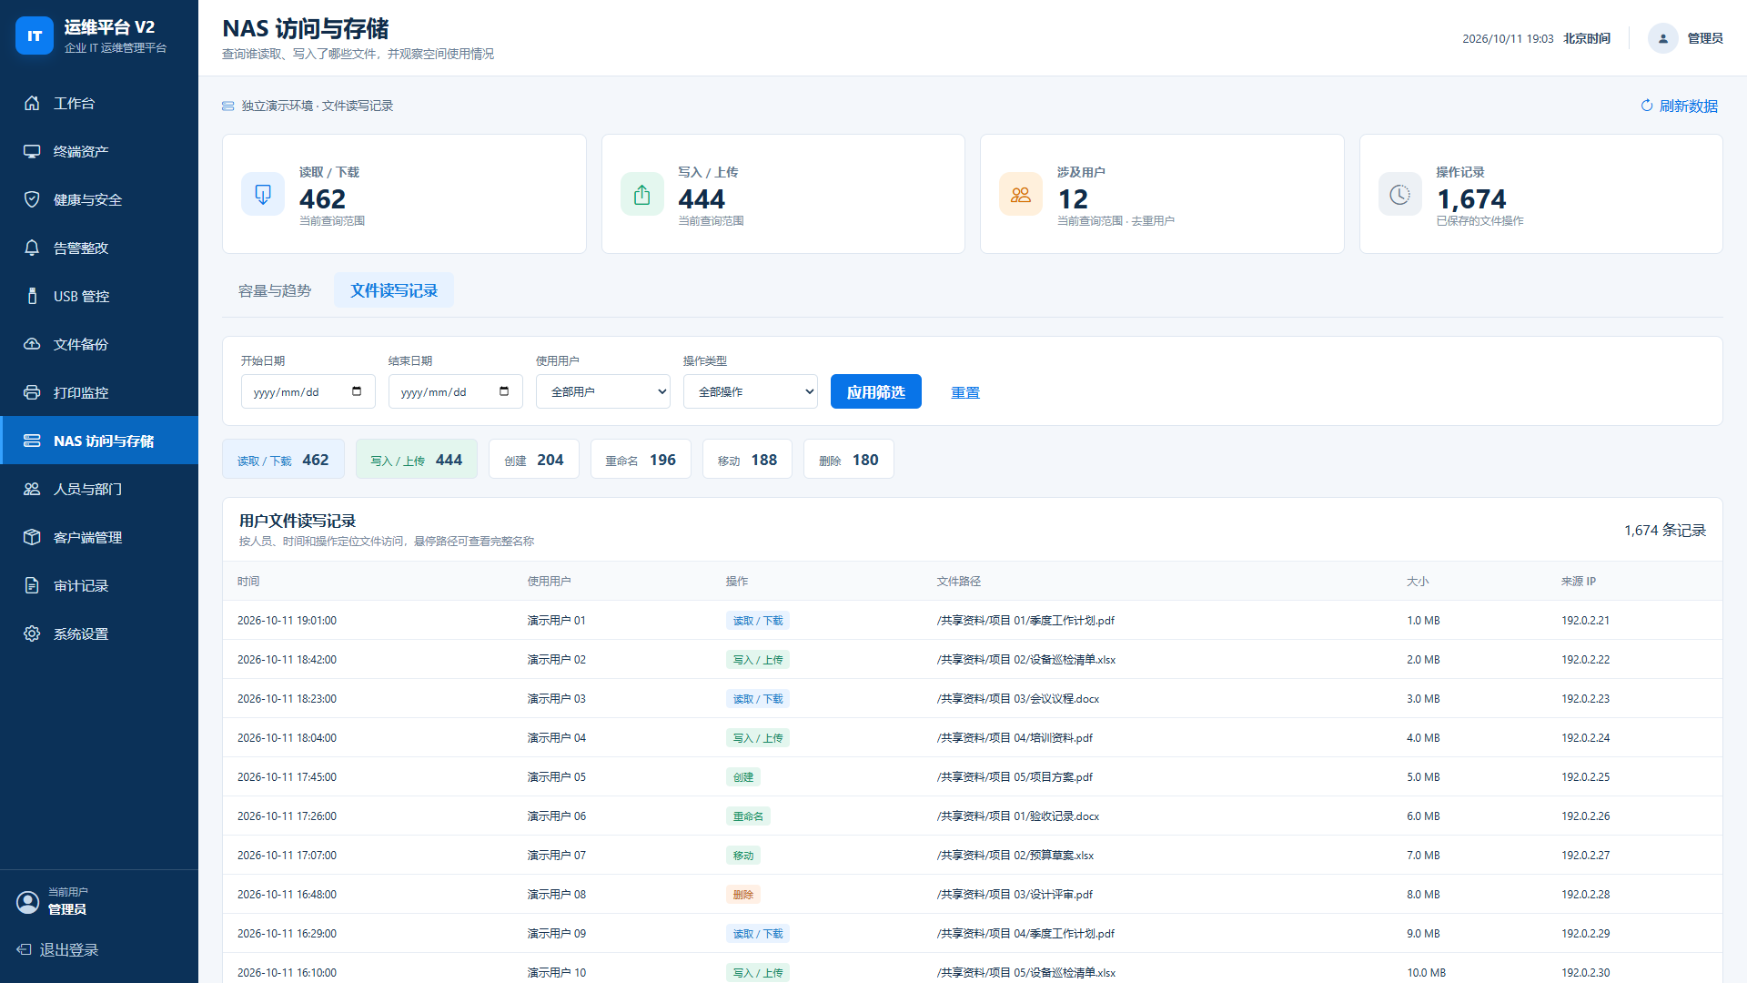Click the 写入/上传 card upload icon

tap(642, 194)
